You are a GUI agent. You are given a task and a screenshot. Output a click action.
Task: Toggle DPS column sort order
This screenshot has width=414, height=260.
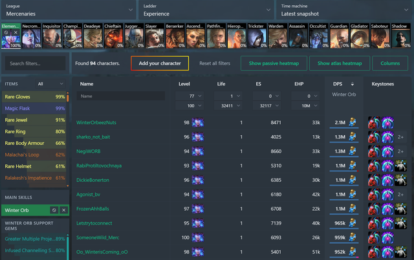point(352,84)
